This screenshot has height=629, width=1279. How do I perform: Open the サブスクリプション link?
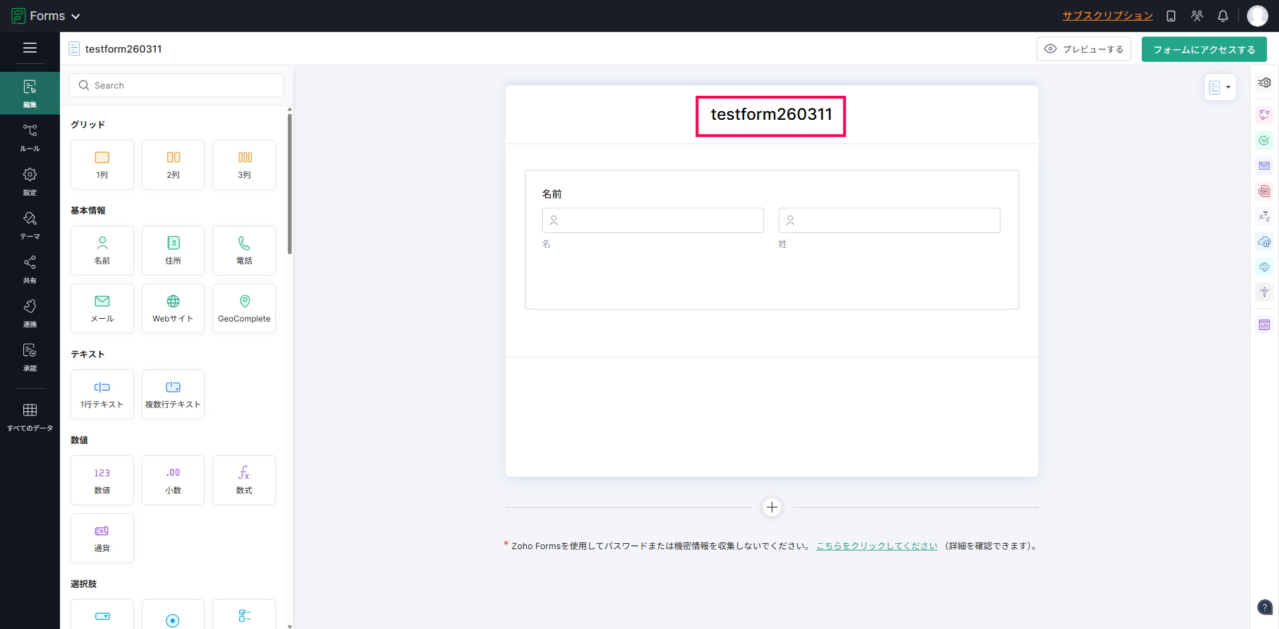[x=1107, y=16]
